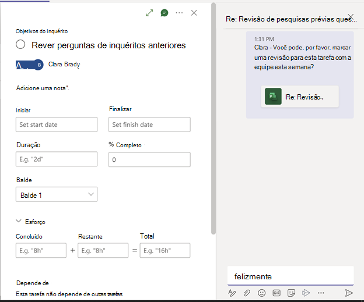The width and height of the screenshot is (364, 302).
Task: Expand the task details pane to full view
Action: tap(149, 13)
